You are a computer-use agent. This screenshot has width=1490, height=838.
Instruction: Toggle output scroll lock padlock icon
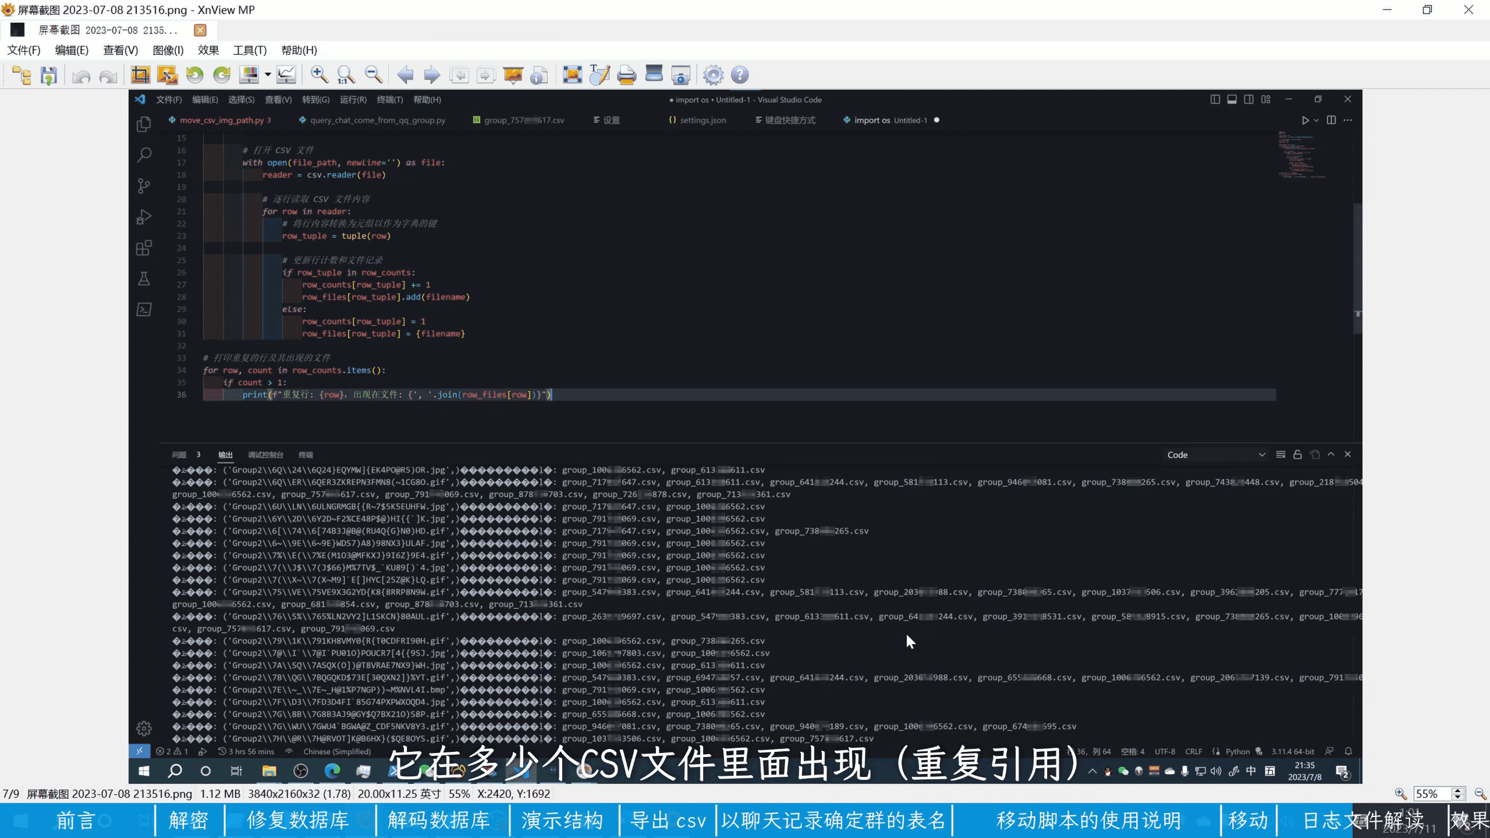coord(1297,454)
